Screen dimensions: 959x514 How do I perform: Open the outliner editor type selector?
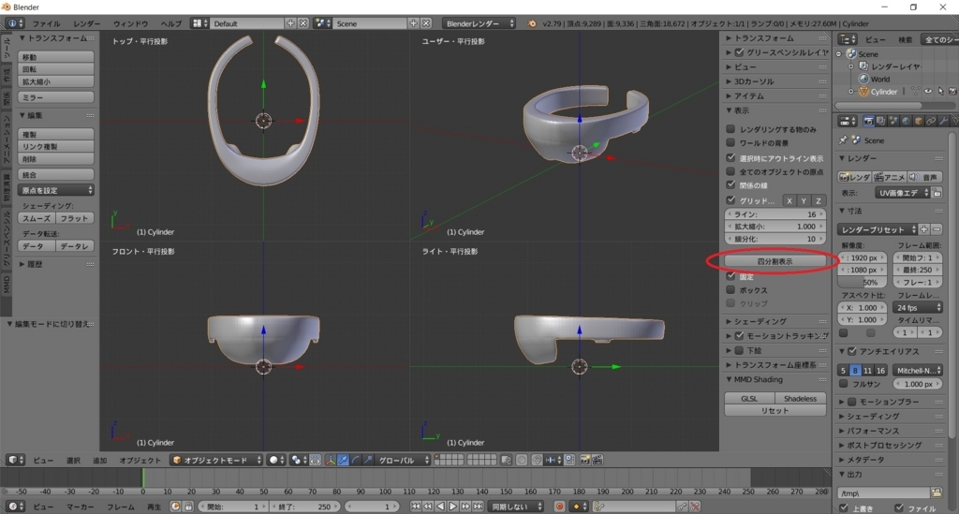[x=847, y=39]
